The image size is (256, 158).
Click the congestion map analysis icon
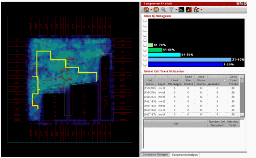(146, 10)
